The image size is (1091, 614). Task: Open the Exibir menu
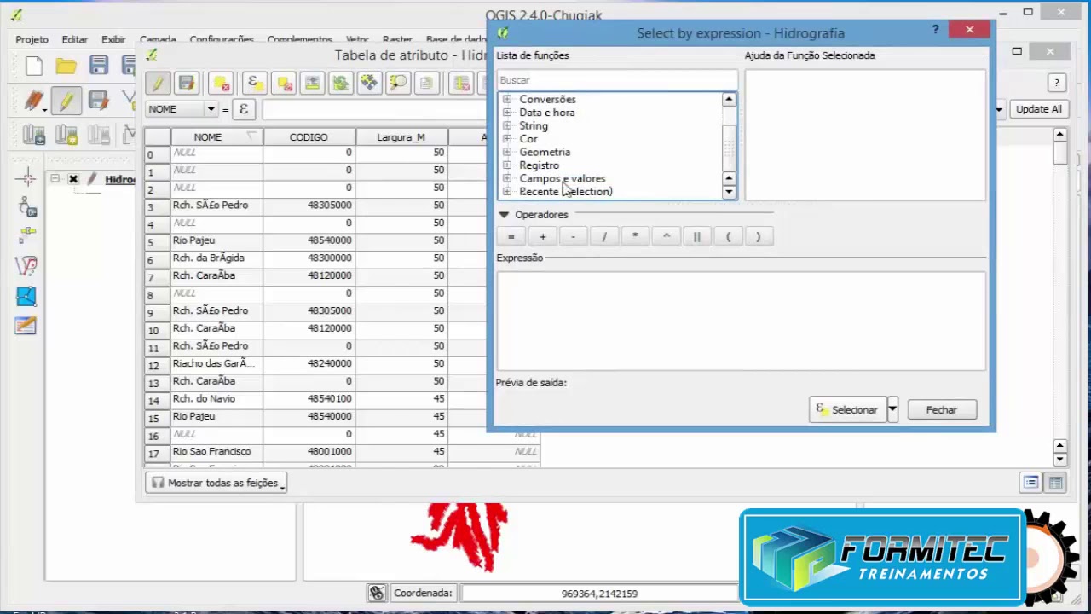click(113, 39)
